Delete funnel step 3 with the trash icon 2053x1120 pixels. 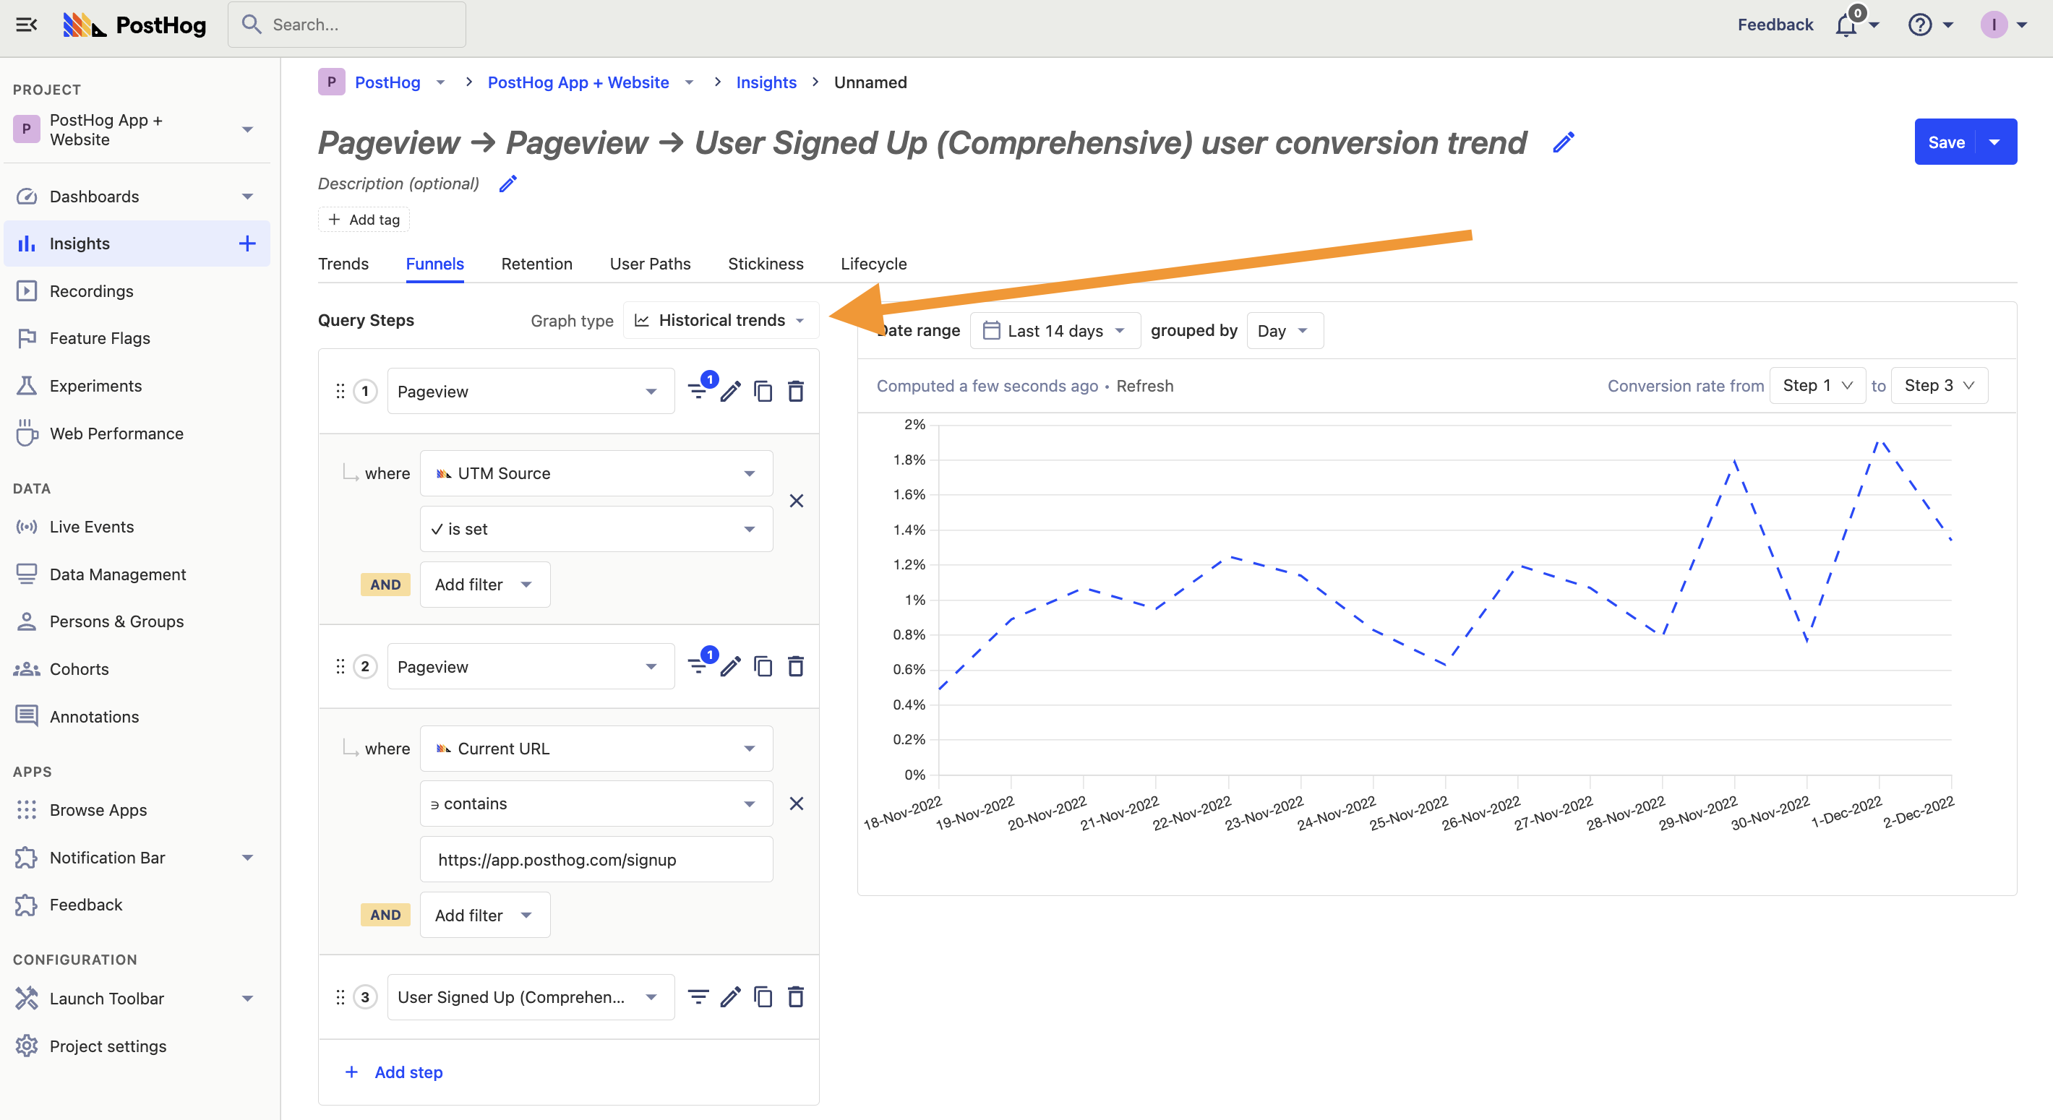pyautogui.click(x=795, y=996)
